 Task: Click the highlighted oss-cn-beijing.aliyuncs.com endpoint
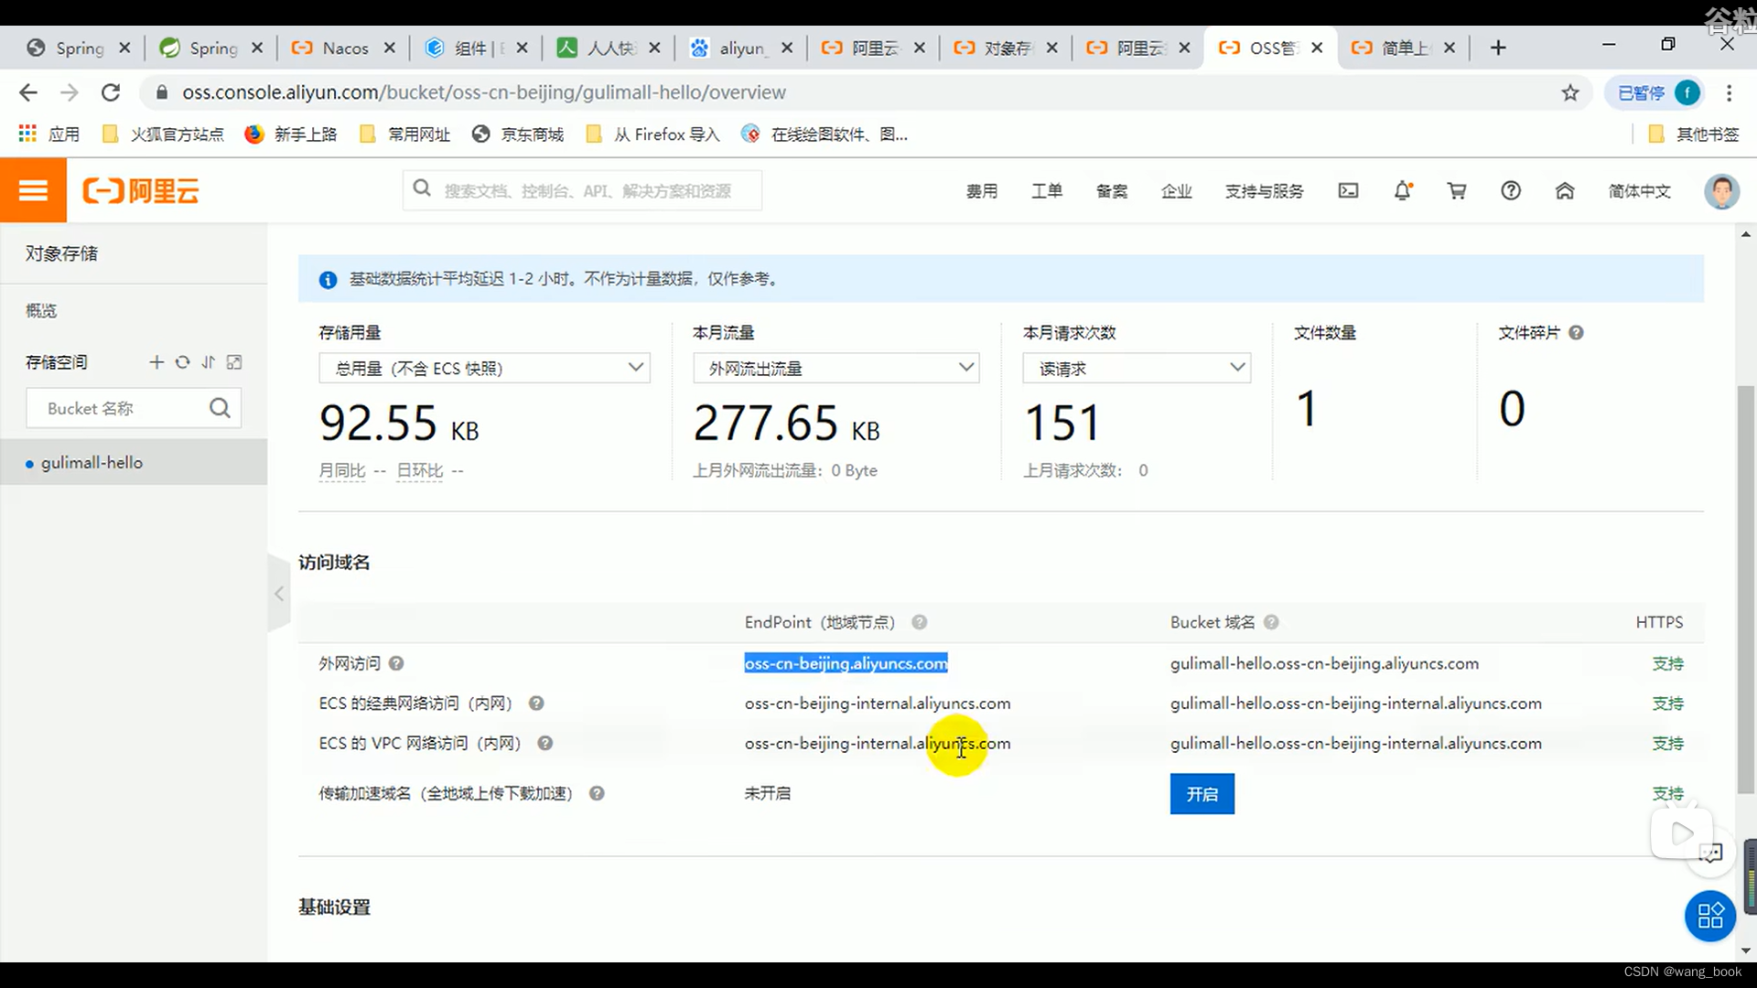click(x=846, y=663)
